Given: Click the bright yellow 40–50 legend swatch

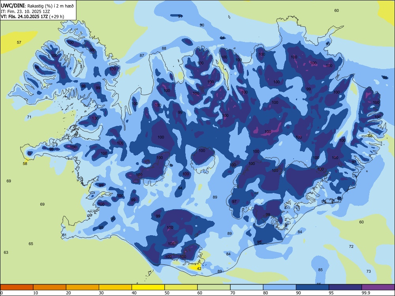Looking at the screenshot, I should (x=148, y=287).
